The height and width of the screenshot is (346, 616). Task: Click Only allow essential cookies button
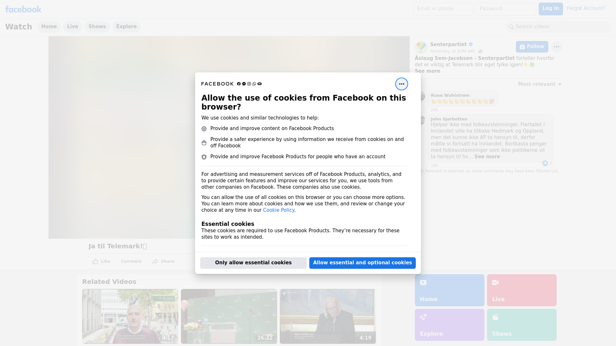pos(253,263)
